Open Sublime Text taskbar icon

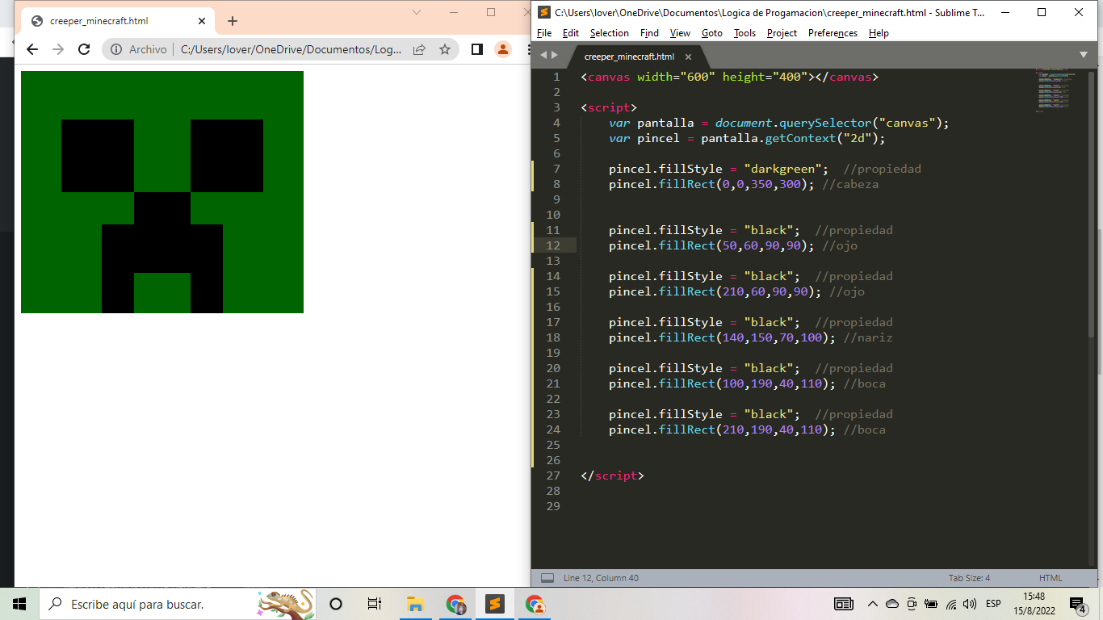(x=494, y=604)
